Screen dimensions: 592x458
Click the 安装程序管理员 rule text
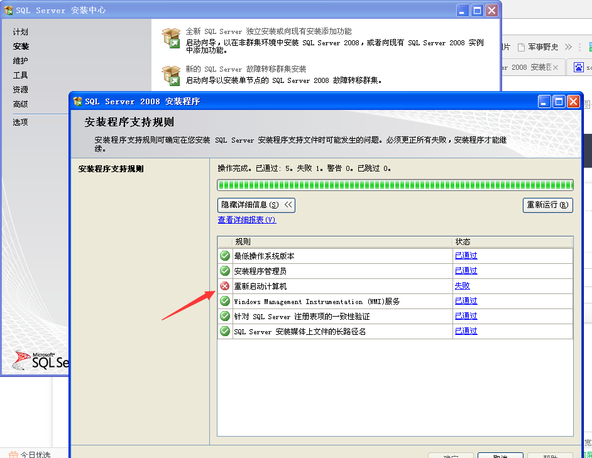260,271
